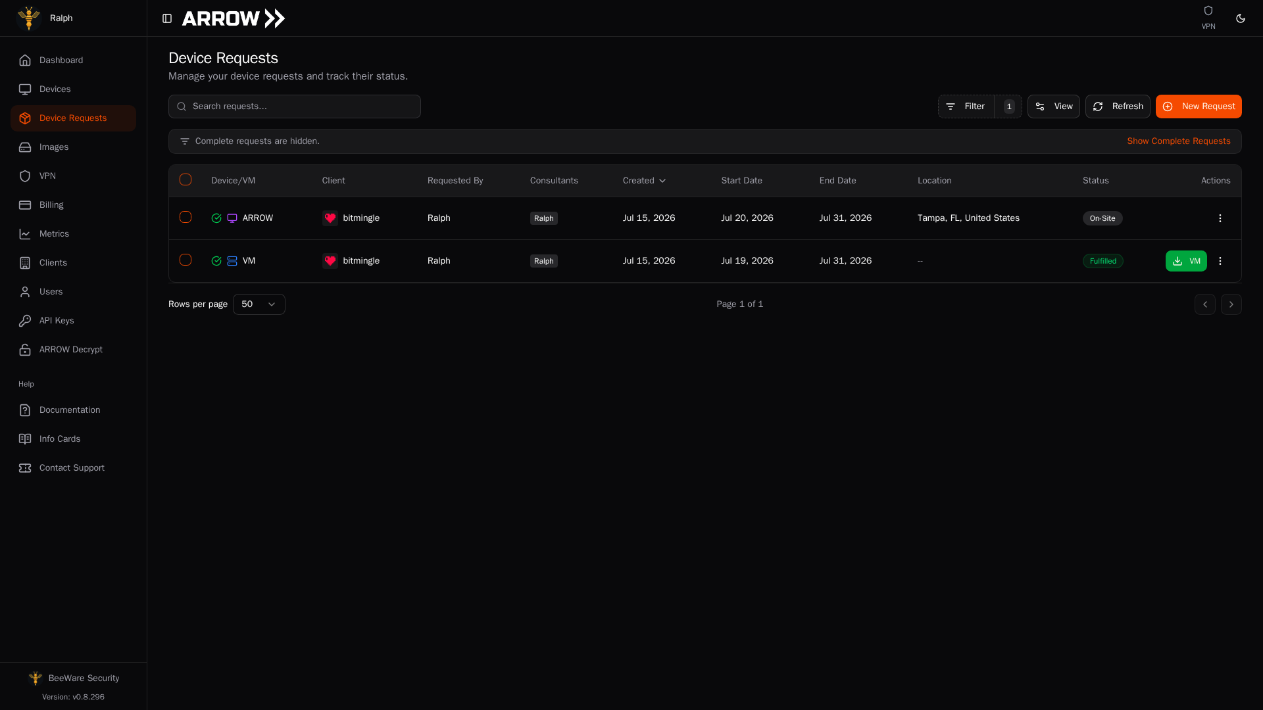Click bitmingle heart logo in ARROW row
The image size is (1263, 710).
tap(330, 218)
